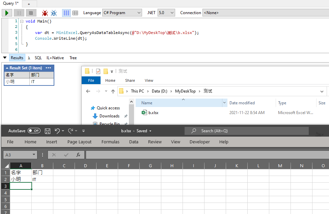
Task: Open Insert Function using the fx icon
Action: pos(78,154)
